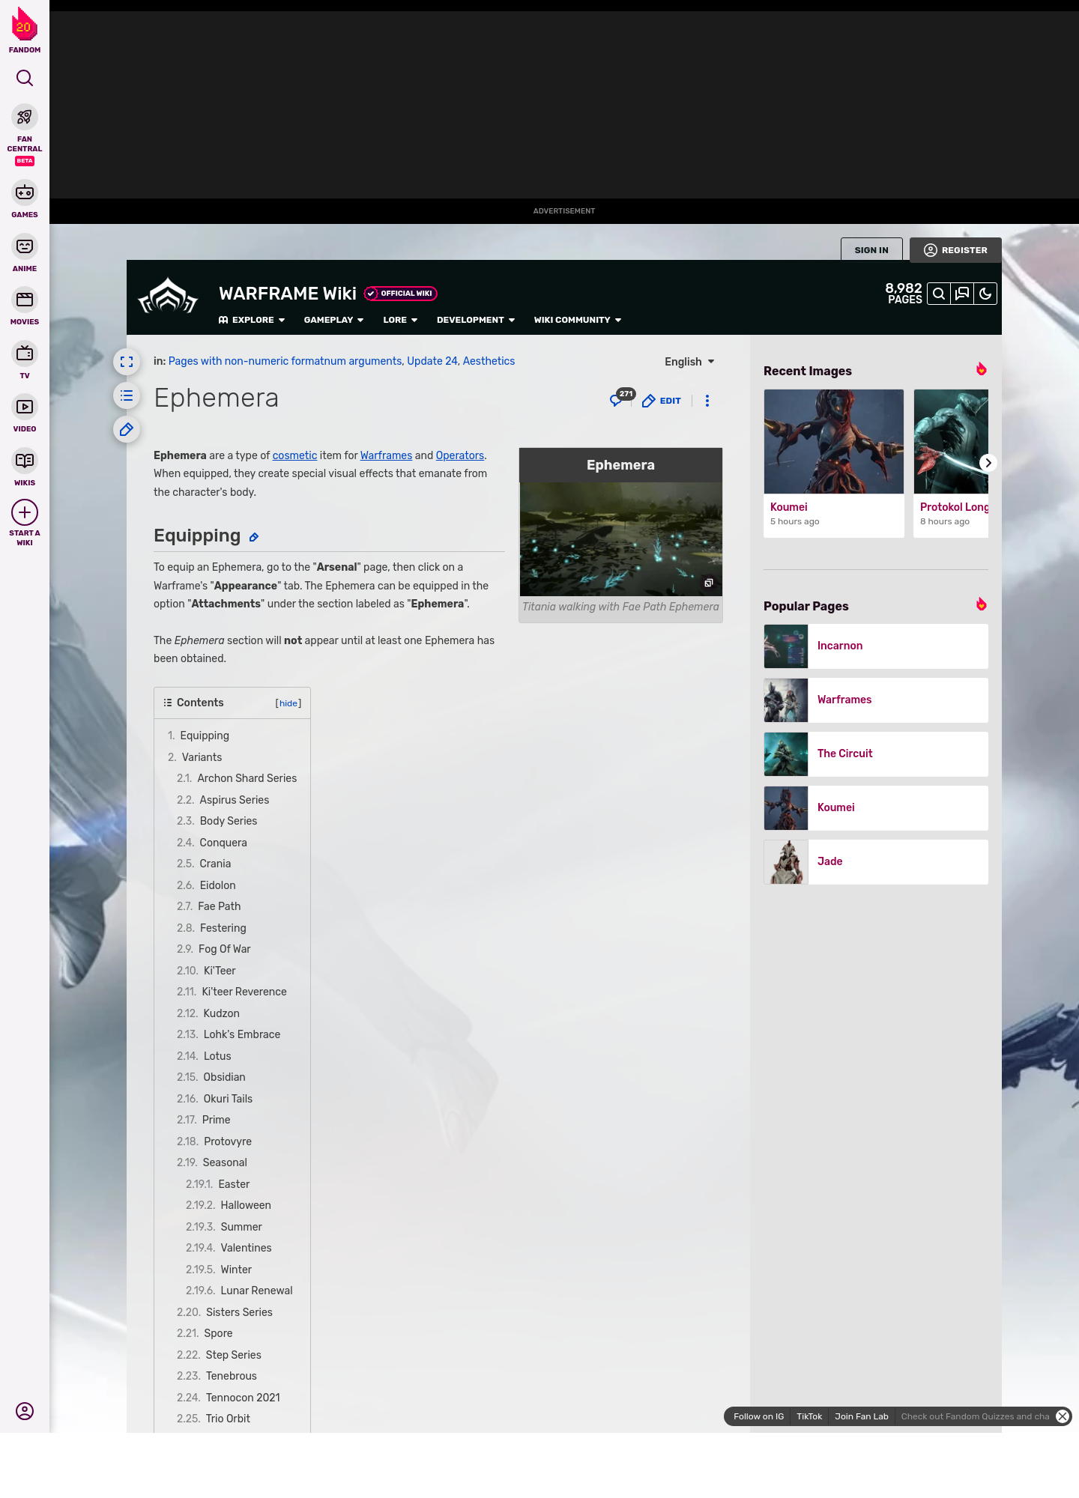Open Incarnon popular page
Viewport: 1079px width, 1498px height.
click(x=876, y=646)
